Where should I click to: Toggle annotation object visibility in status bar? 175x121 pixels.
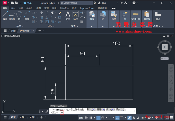point(129,118)
